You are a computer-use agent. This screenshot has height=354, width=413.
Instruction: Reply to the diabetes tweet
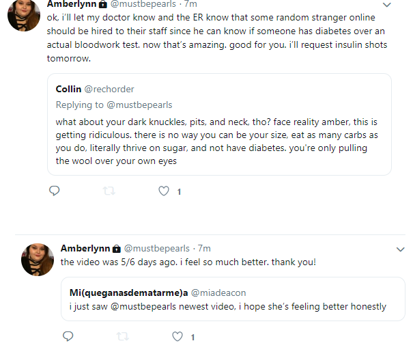pyautogui.click(x=54, y=191)
